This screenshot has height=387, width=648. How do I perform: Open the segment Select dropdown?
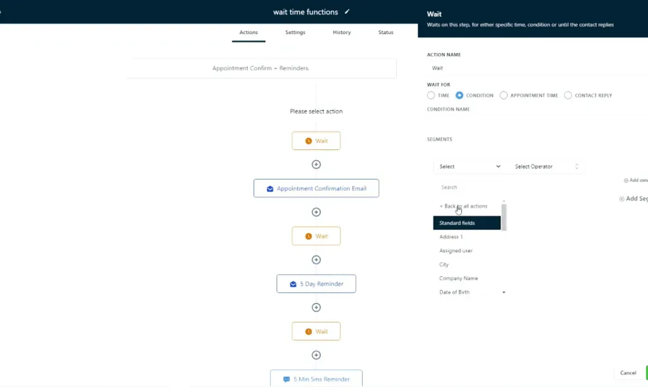[x=470, y=166]
